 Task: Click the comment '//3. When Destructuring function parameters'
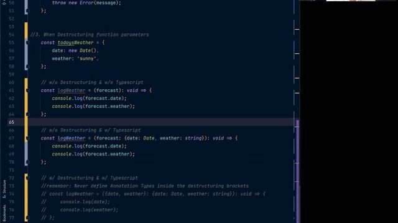click(x=90, y=35)
